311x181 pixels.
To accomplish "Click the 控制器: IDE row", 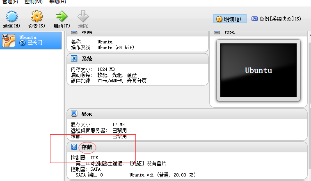I will pyautogui.click(x=84, y=158).
